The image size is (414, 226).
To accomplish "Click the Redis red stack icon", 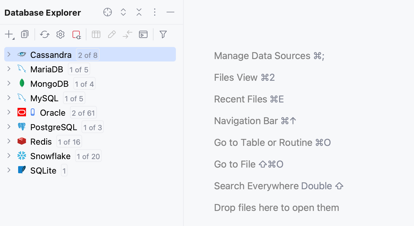I will pos(22,141).
